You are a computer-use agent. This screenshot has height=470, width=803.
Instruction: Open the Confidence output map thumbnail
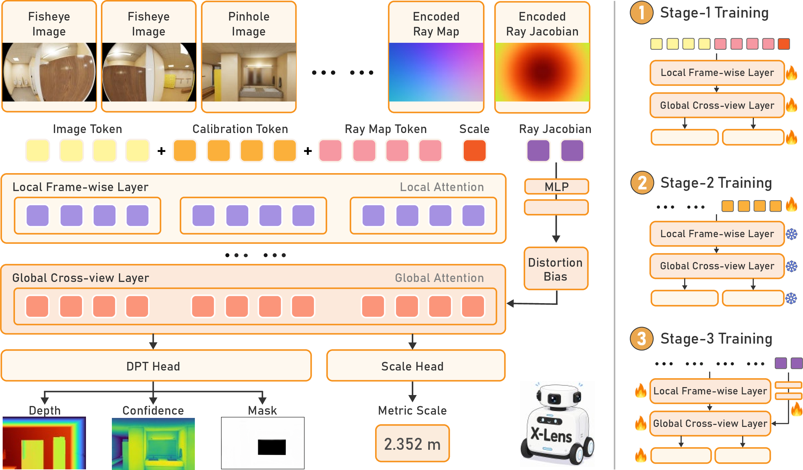coord(153,444)
